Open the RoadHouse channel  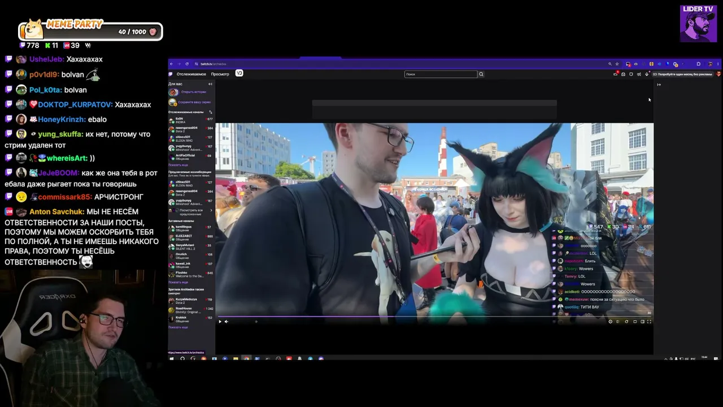(x=191, y=309)
